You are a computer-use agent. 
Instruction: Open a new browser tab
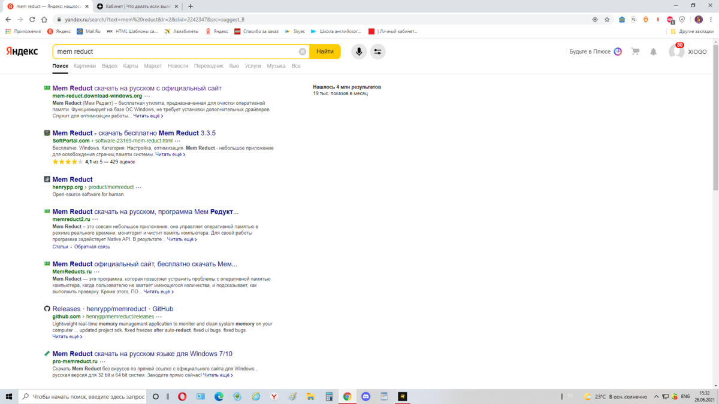click(x=191, y=6)
